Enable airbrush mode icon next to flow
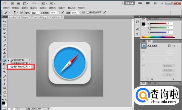Viewport: 182px width, 110px height. [x=84, y=13]
